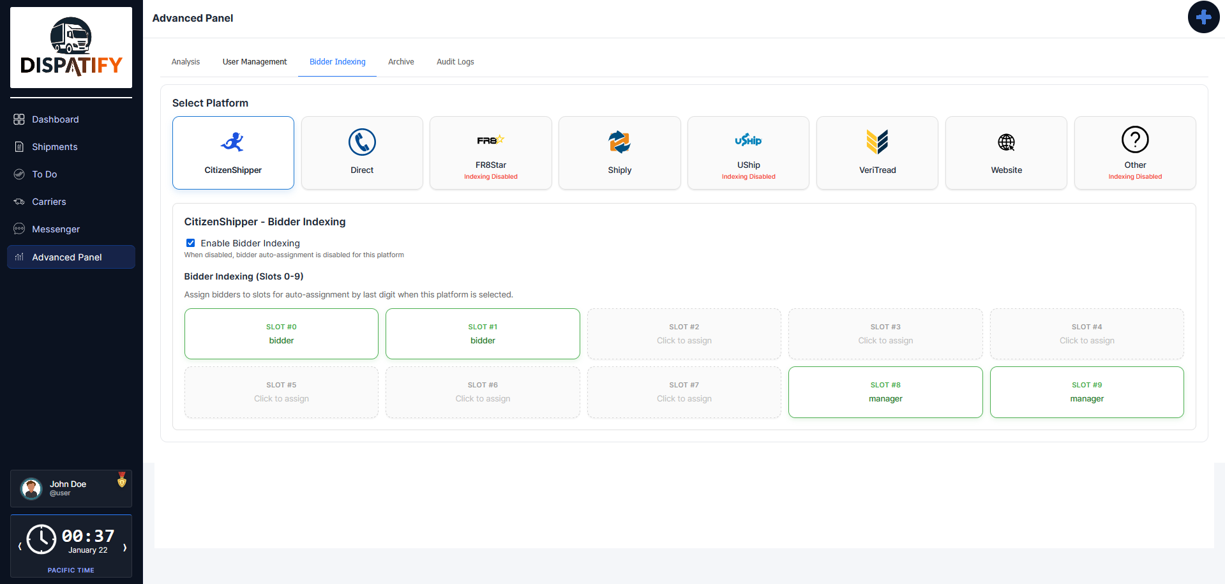The image size is (1225, 584).
Task: Click the January 22 date text
Action: (88, 550)
